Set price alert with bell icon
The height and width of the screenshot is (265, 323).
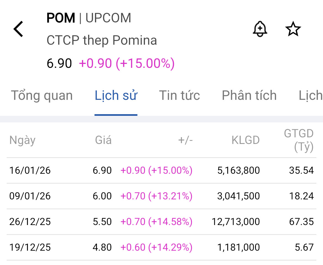260,29
